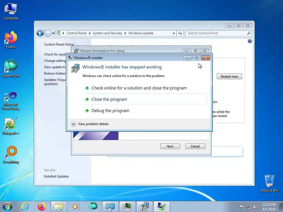Screen dimensions: 283x212
Task: Click the taskbar clock and date
Action: (x=269, y=207)
